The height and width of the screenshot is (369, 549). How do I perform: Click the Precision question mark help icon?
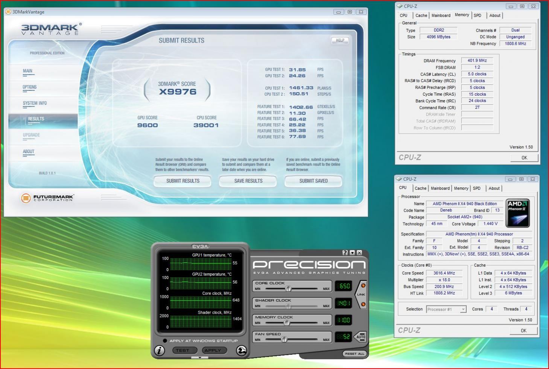pos(345,253)
